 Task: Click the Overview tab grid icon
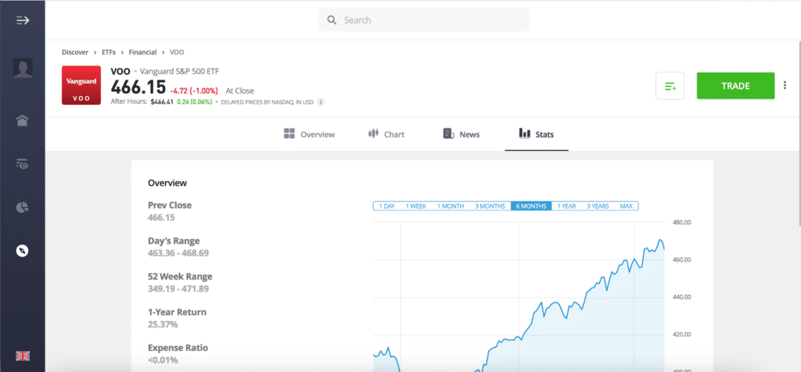[x=289, y=134]
